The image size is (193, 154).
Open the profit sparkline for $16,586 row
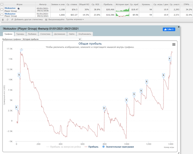tap(122, 15)
